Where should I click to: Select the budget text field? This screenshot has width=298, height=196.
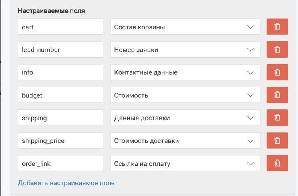click(x=60, y=95)
